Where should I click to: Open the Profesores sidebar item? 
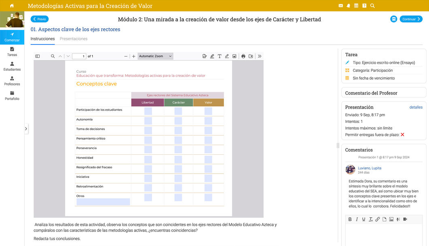coord(12,81)
